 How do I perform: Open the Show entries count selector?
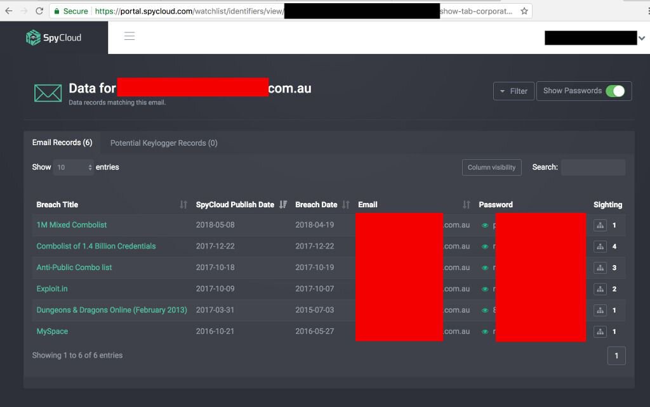(74, 167)
